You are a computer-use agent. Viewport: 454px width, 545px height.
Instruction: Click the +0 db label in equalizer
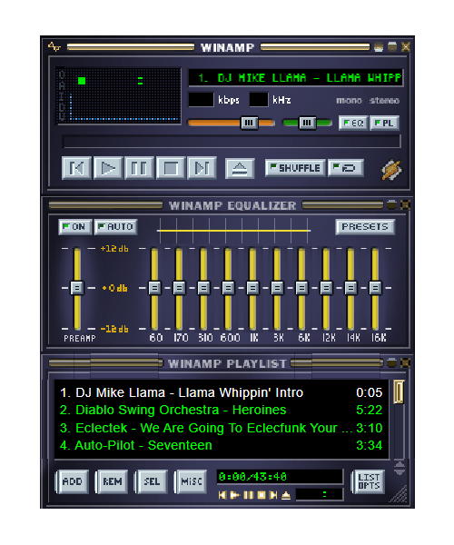point(115,288)
